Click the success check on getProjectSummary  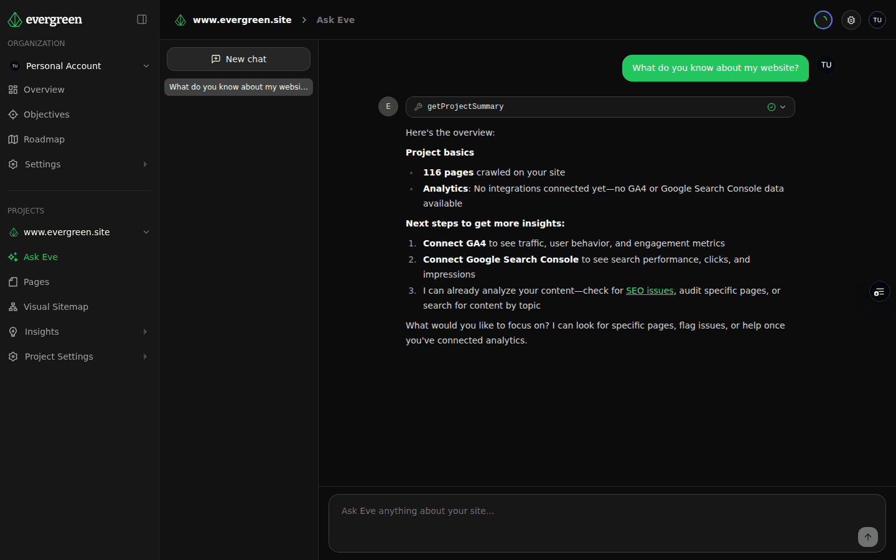[772, 106]
